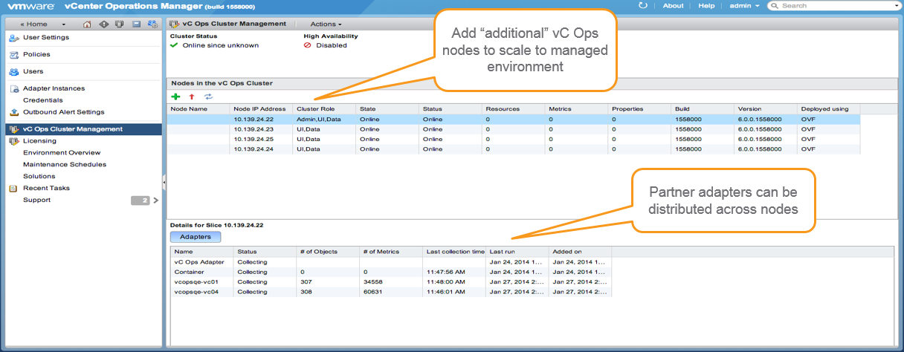The image size is (904, 352).
Task: Open Maintenance Schedules
Action: click(65, 164)
